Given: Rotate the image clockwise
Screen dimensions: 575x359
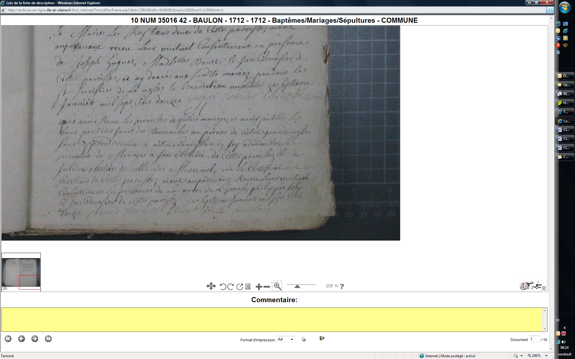Looking at the screenshot, I should point(231,287).
